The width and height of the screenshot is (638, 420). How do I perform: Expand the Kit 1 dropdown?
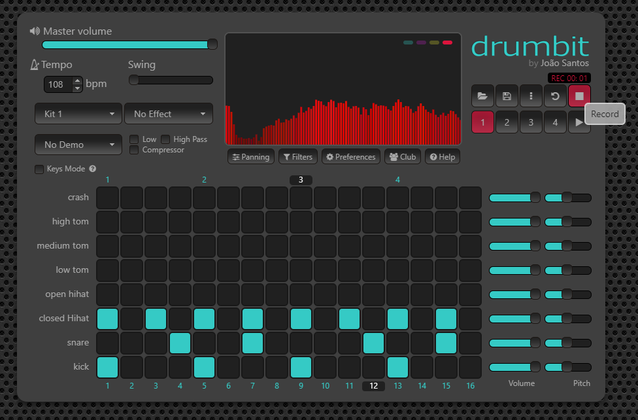tap(78, 114)
